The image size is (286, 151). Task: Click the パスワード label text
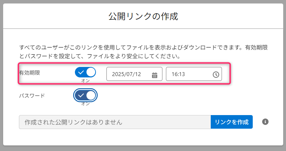[x=32, y=95]
